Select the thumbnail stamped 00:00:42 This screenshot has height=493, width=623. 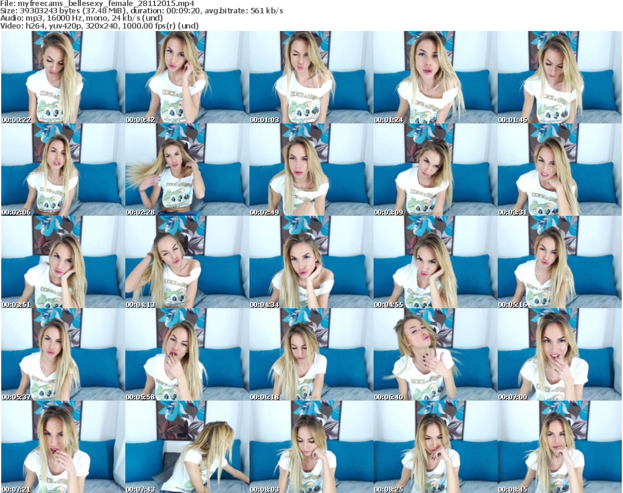187,77
